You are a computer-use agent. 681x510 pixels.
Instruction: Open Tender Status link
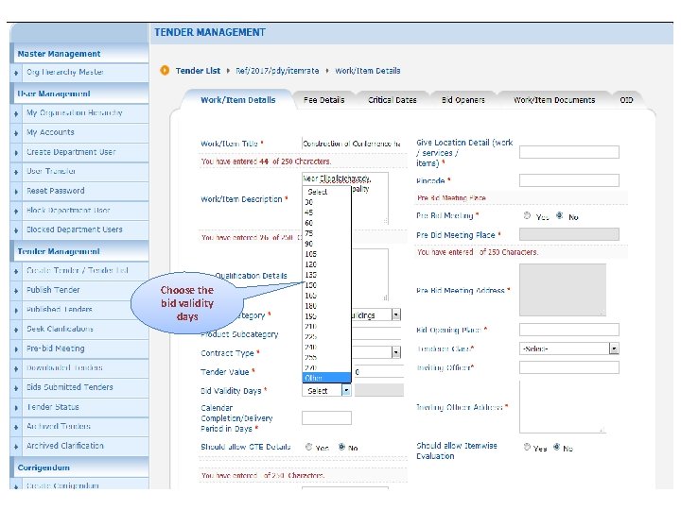click(53, 407)
